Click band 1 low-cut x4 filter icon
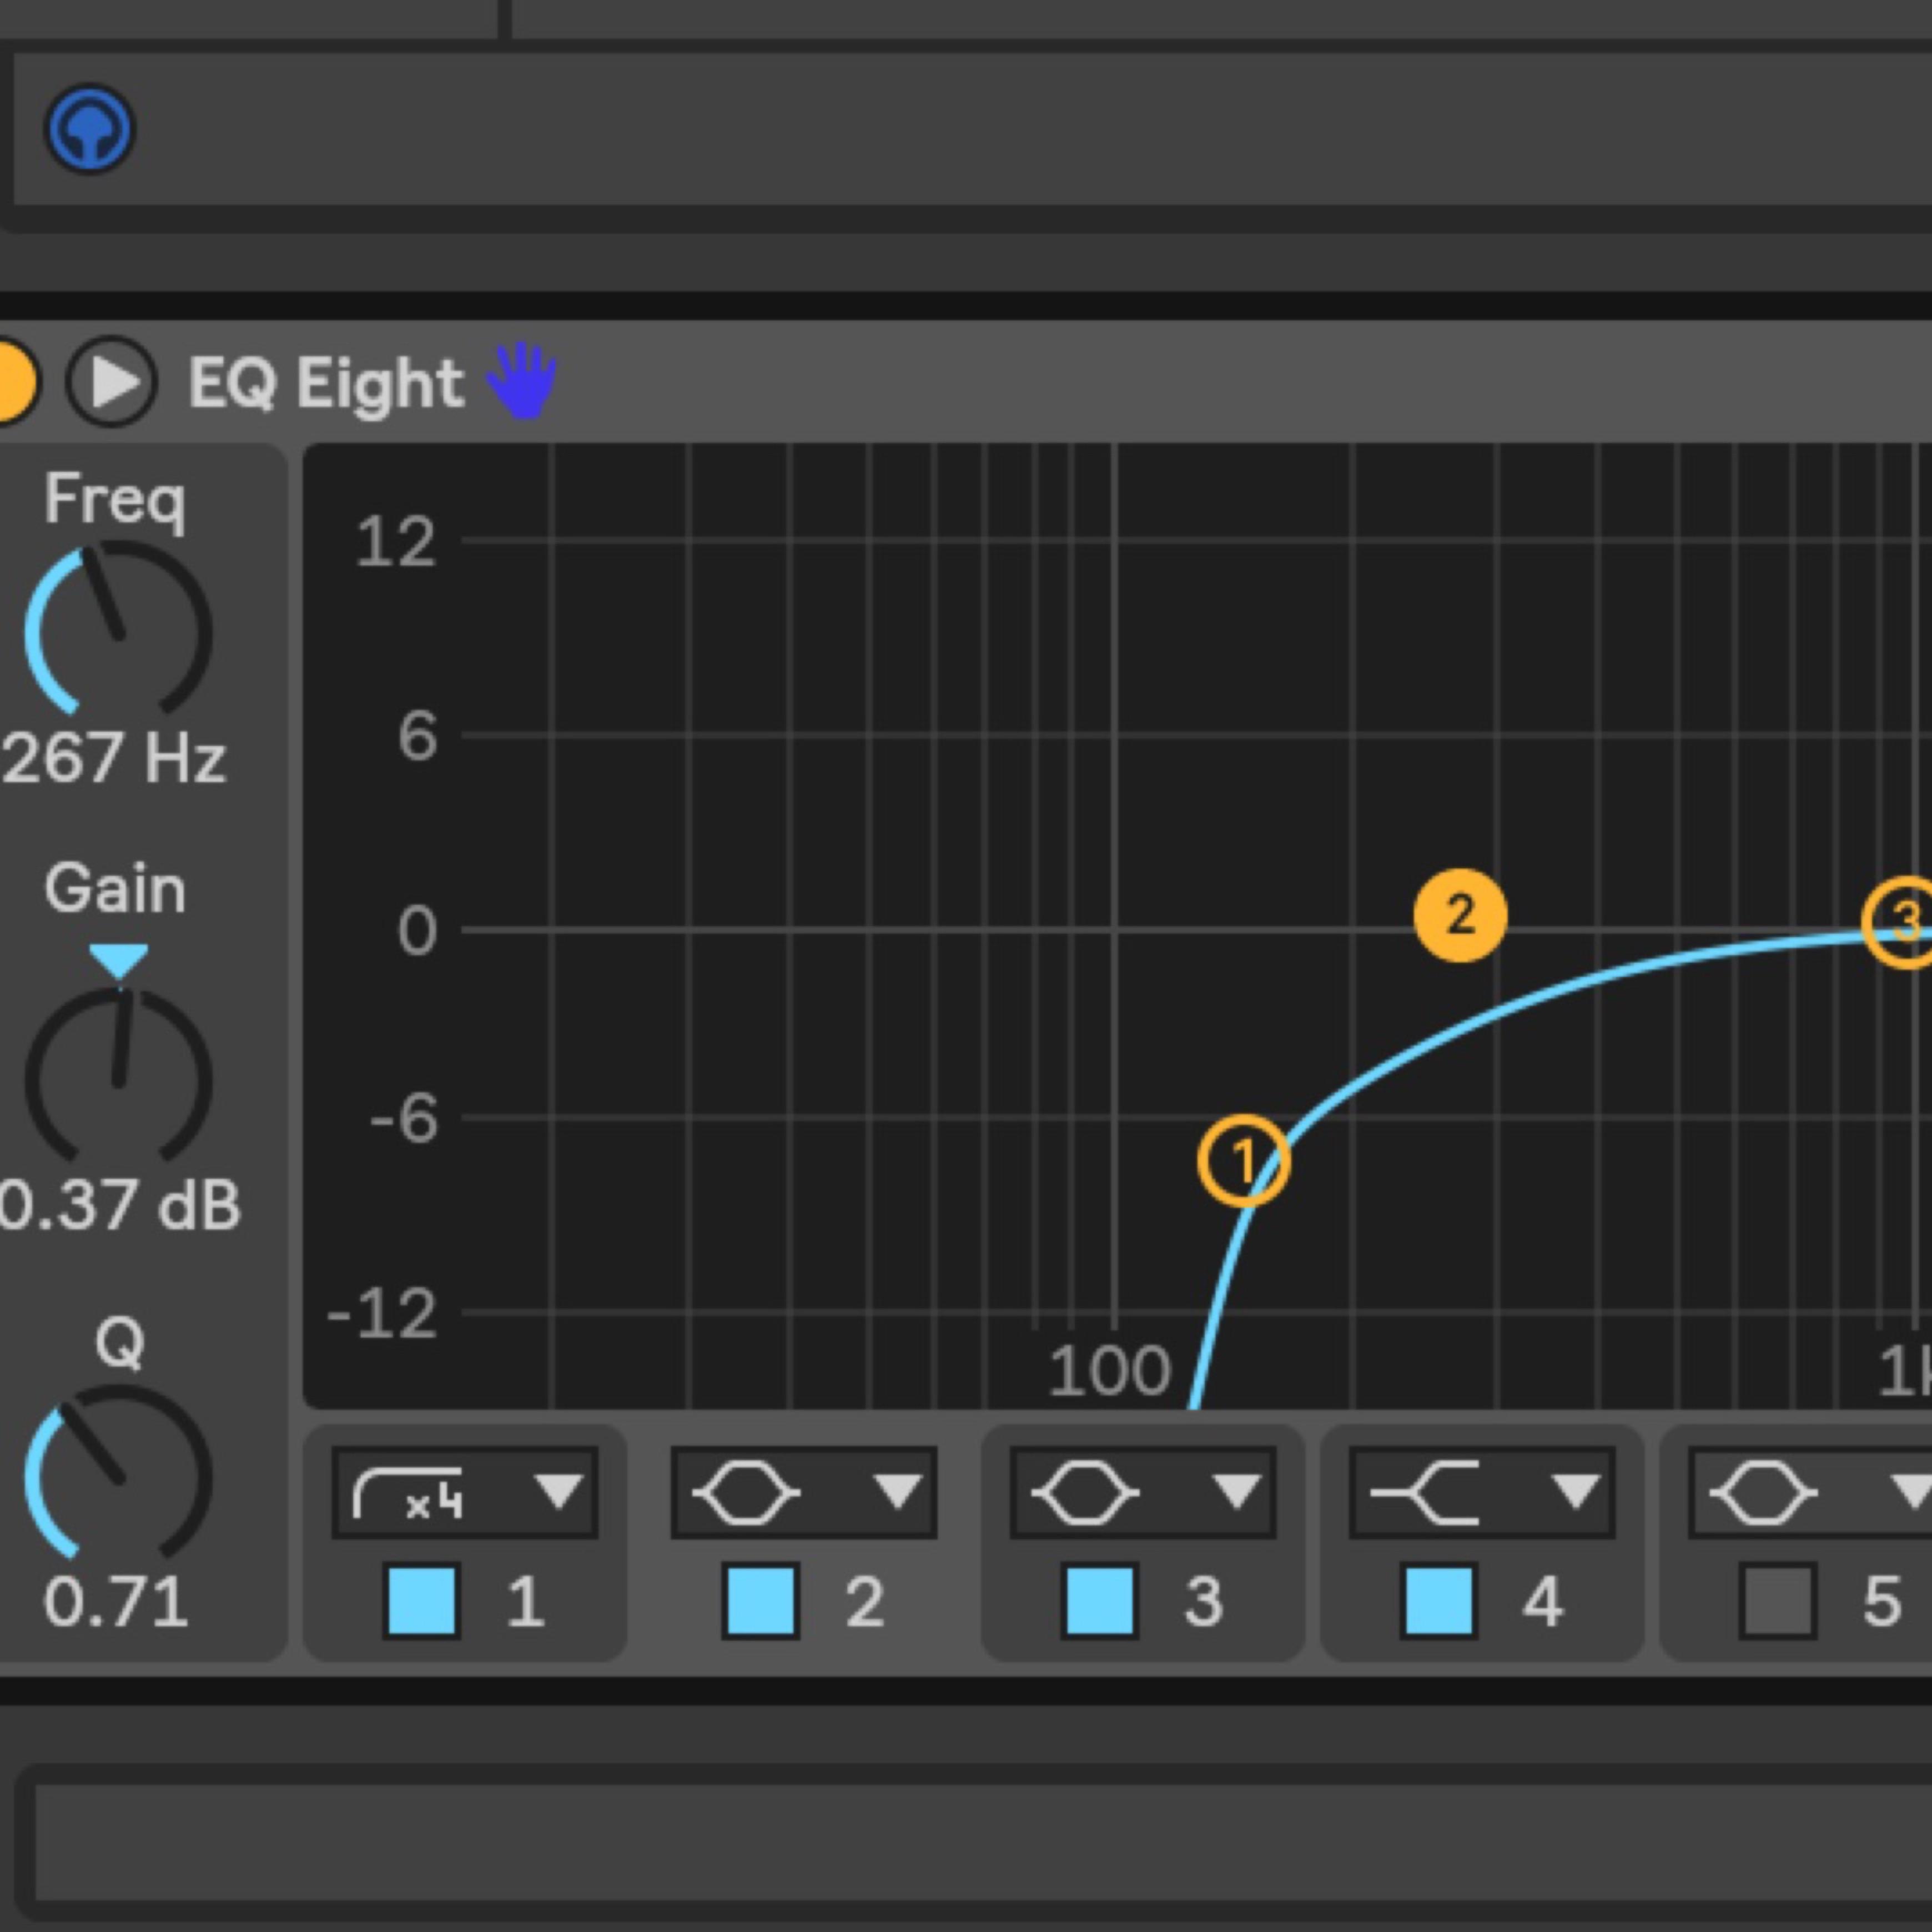This screenshot has height=1932, width=1932. (x=408, y=1494)
